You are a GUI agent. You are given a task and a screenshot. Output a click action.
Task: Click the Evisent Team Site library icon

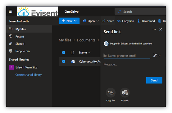click(11, 67)
